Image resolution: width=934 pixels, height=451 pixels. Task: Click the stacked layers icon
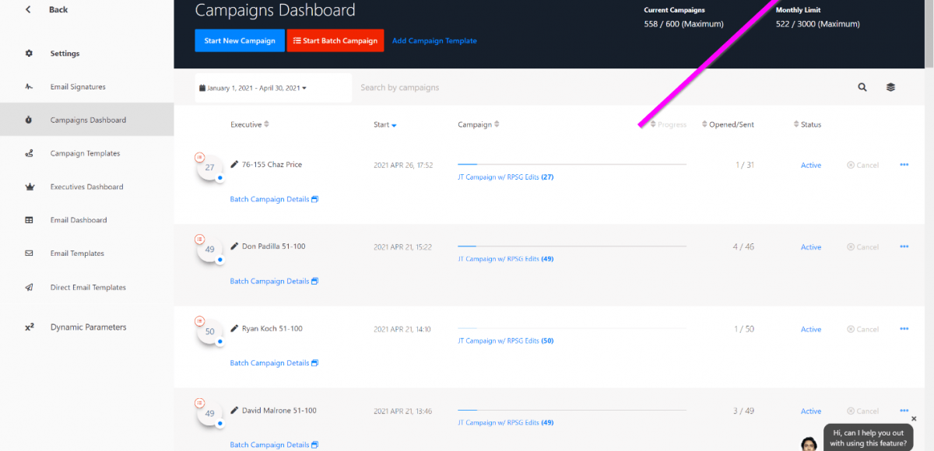tap(890, 88)
